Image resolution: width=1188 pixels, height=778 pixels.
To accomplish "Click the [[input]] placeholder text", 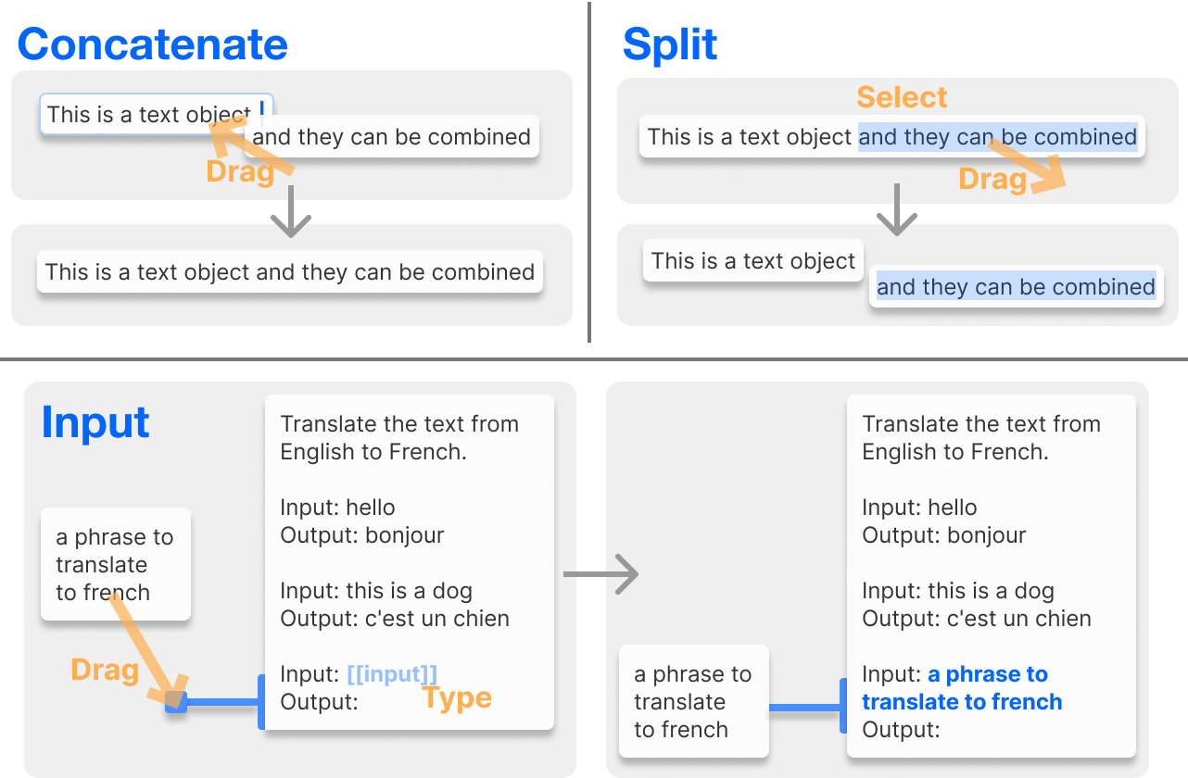I will 392,674.
